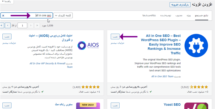Open All In One WP Security & Firewall Team link
Viewport: 215px width, 109px height.
coord(51,65)
